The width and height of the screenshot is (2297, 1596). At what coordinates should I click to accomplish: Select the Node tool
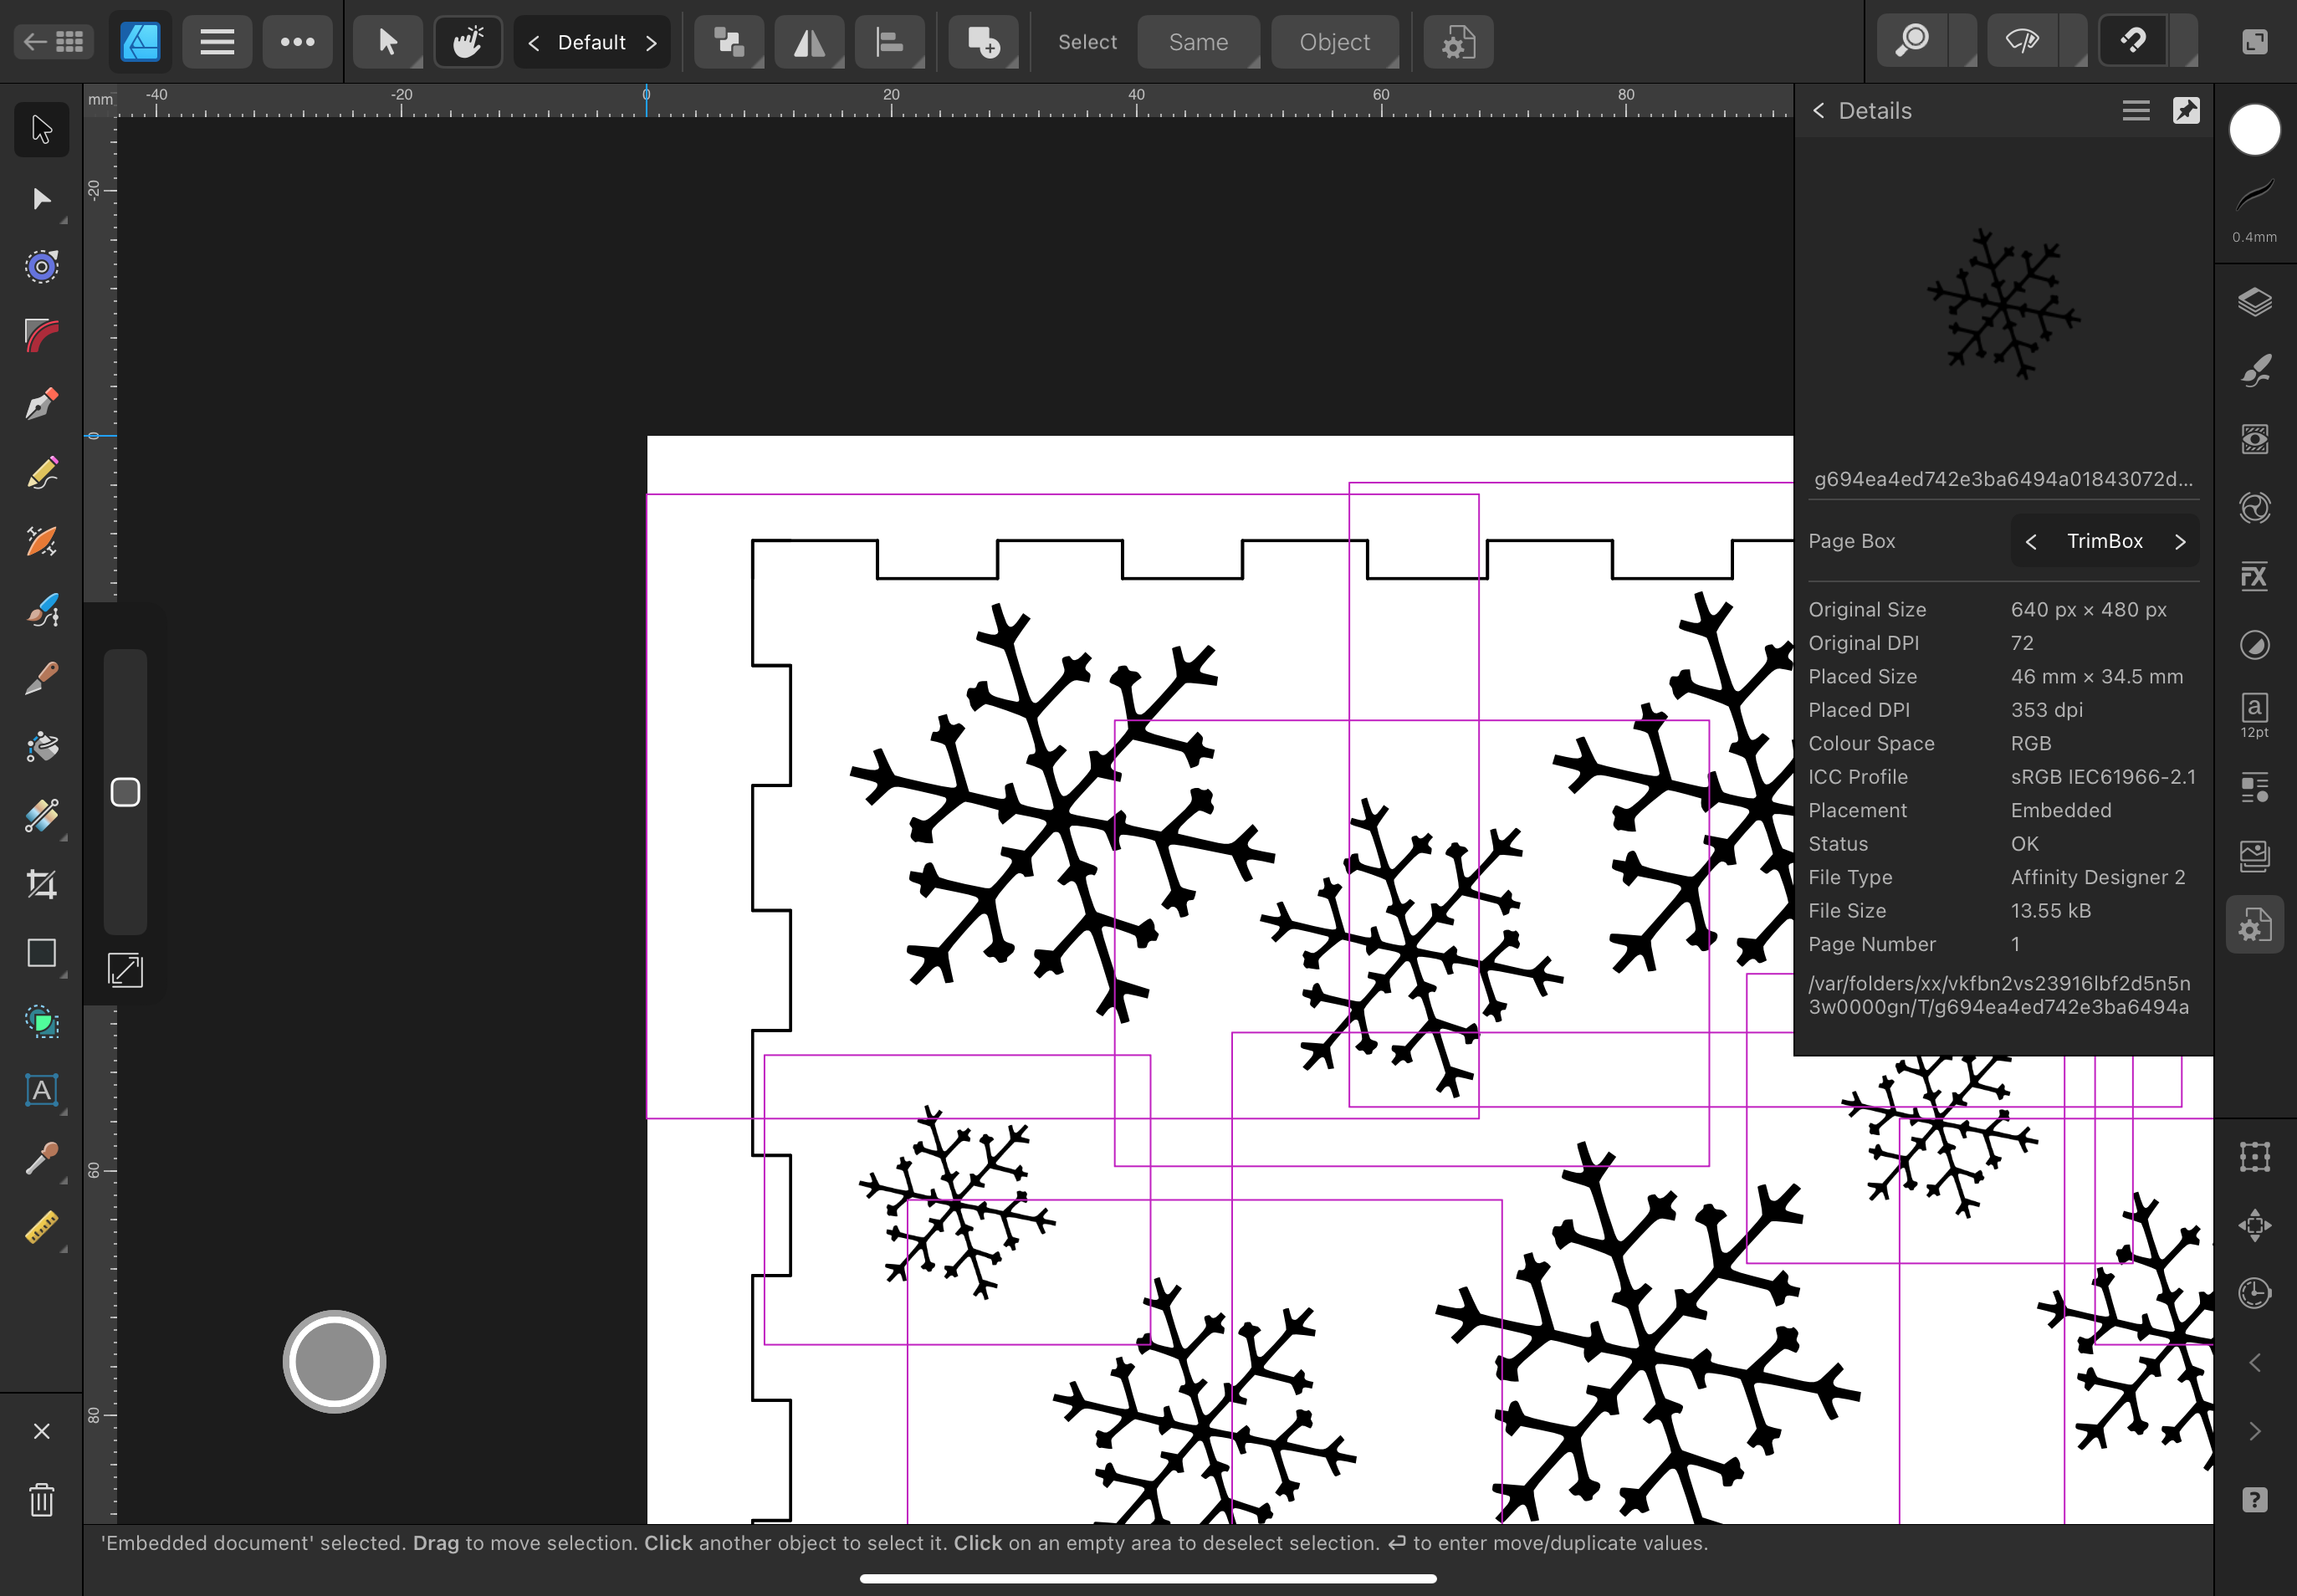(41, 198)
